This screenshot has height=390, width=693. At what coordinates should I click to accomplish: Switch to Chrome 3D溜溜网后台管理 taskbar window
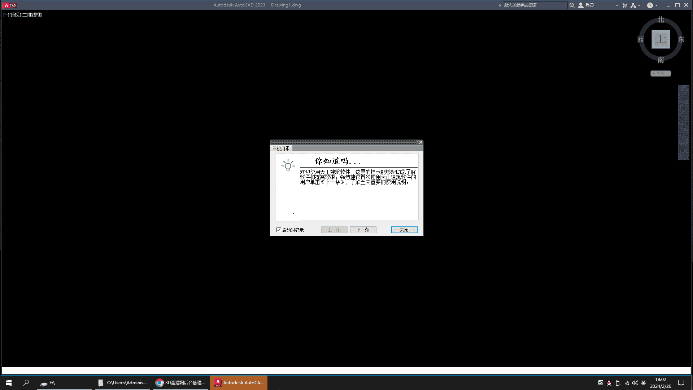pos(180,383)
